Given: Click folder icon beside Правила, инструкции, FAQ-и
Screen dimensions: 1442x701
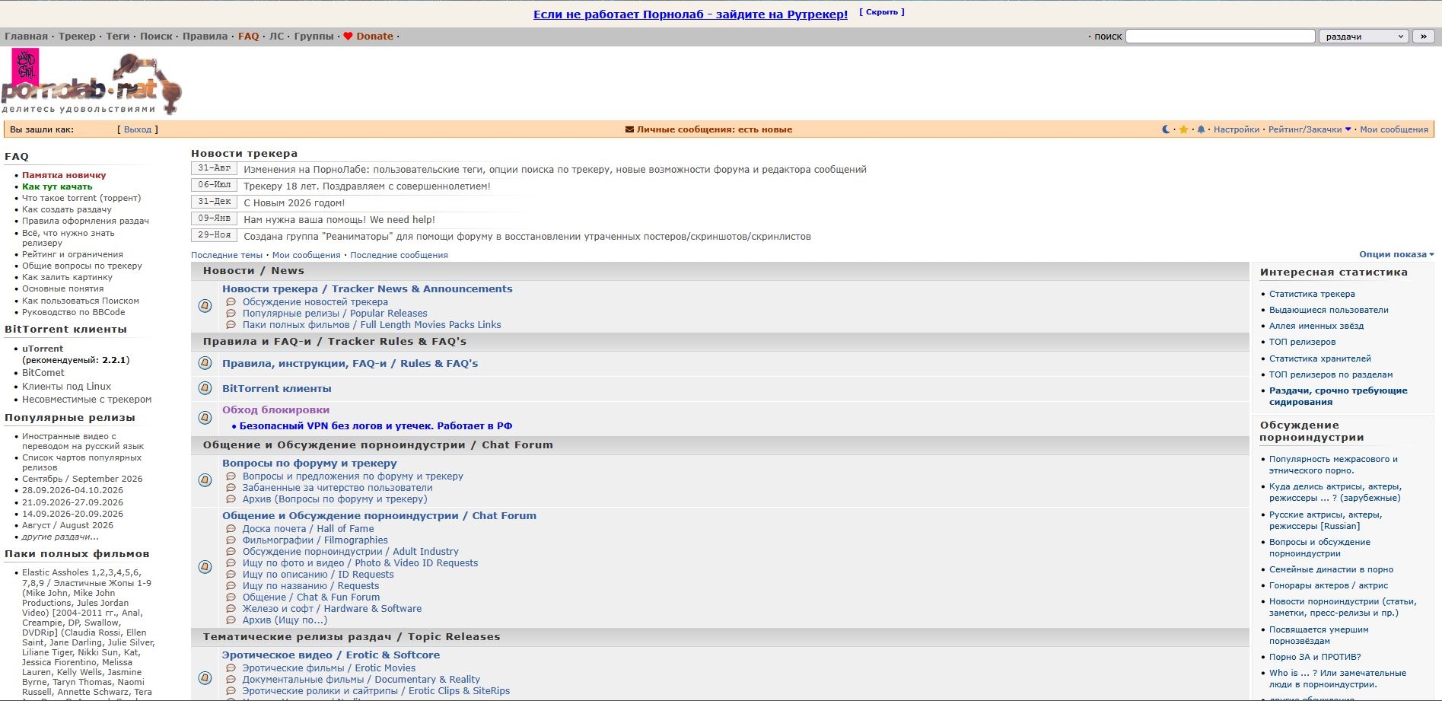Looking at the screenshot, I should point(205,363).
